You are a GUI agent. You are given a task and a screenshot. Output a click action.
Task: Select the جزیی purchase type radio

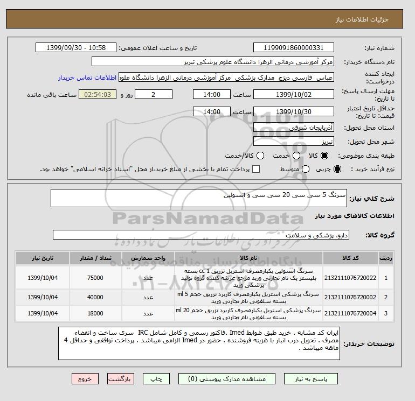[x=337, y=169]
